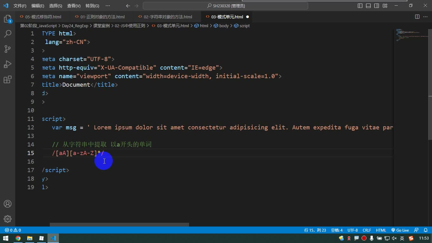This screenshot has width=432, height=243.
Task: Toggle the secondary side bar layout icon
Action: click(377, 6)
